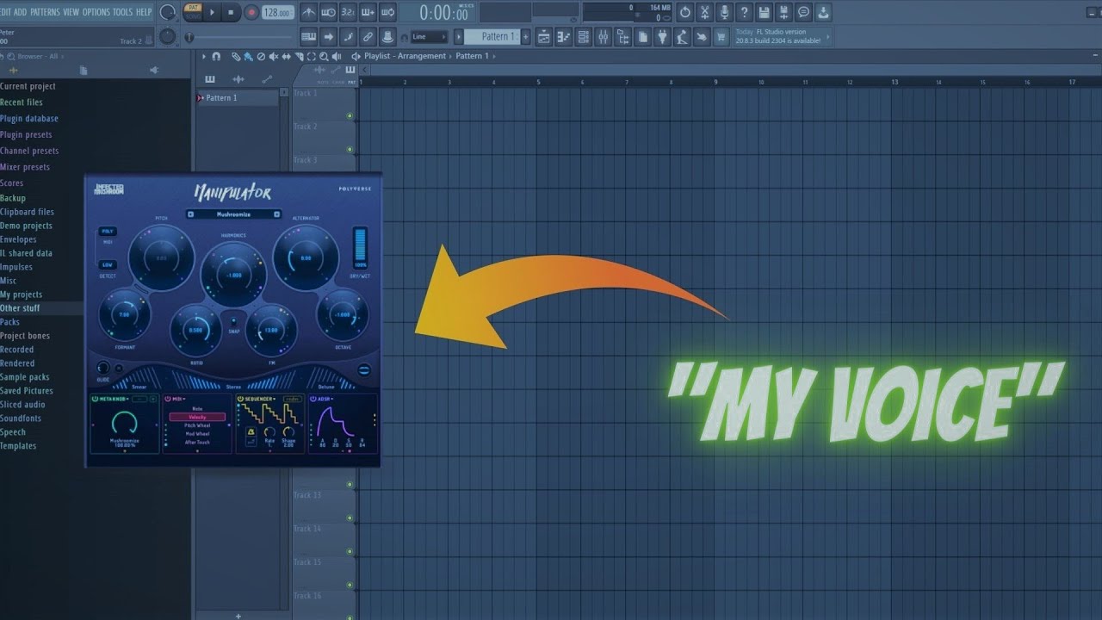Expand the FL Studio update news arrow
1102x620 pixels.
click(827, 38)
